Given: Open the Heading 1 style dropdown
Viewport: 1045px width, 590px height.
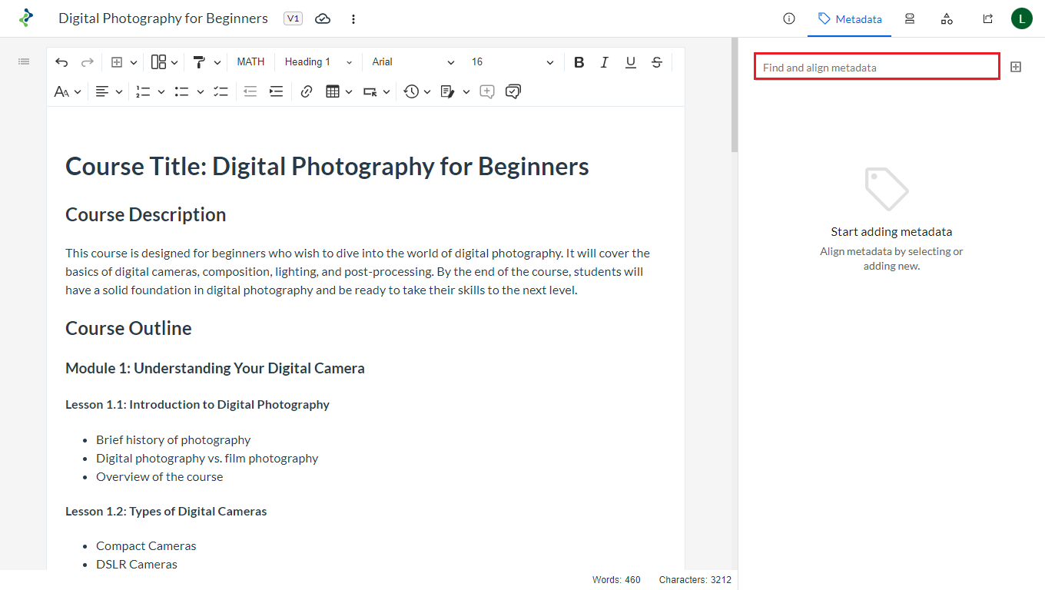Looking at the screenshot, I should coord(318,62).
